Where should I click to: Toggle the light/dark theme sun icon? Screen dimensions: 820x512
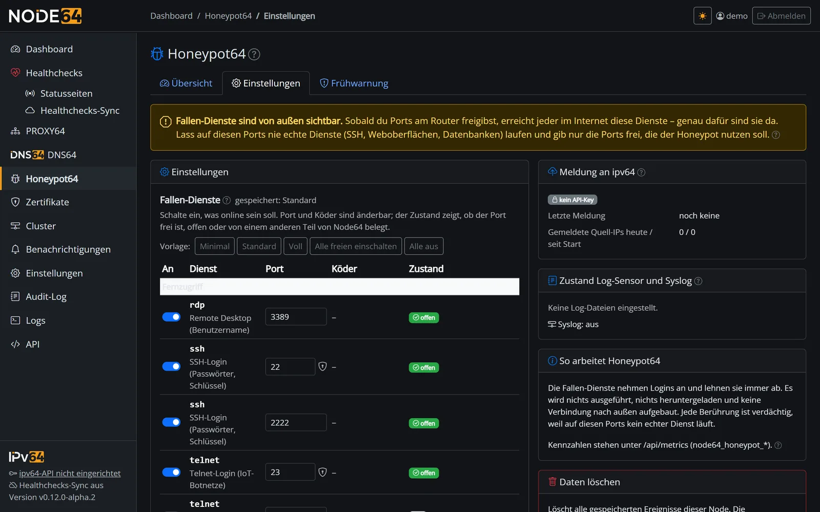point(702,16)
